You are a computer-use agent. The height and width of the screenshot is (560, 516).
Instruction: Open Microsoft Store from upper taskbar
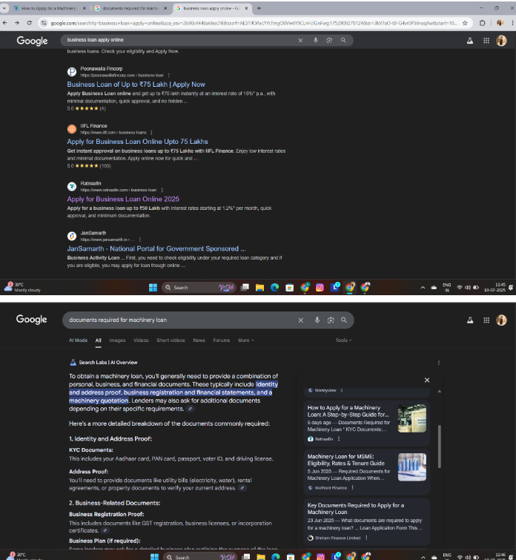tap(290, 288)
